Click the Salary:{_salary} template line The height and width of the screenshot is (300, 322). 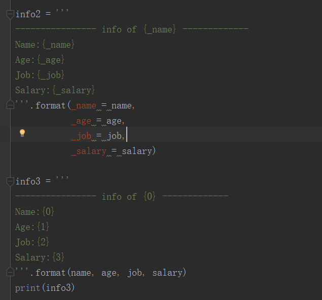pyautogui.click(x=55, y=90)
